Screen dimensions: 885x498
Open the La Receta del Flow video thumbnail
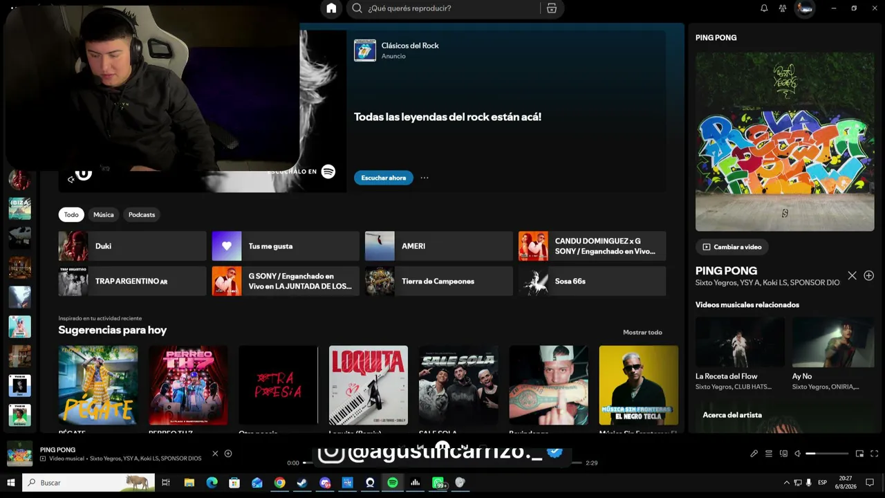(x=740, y=342)
